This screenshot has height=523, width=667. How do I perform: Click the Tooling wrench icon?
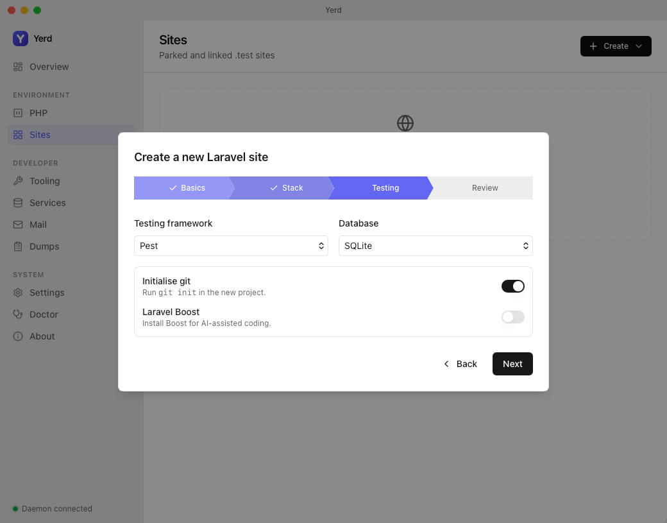click(x=18, y=181)
